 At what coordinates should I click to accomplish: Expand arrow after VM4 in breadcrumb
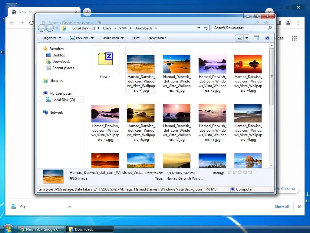point(130,28)
